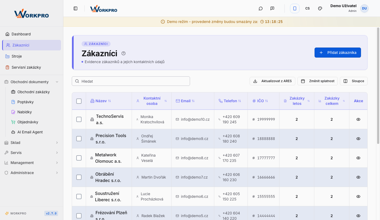Tick checkbox for Precision Tools s.r.o.
Screen dimensions: 380x220
79,139
